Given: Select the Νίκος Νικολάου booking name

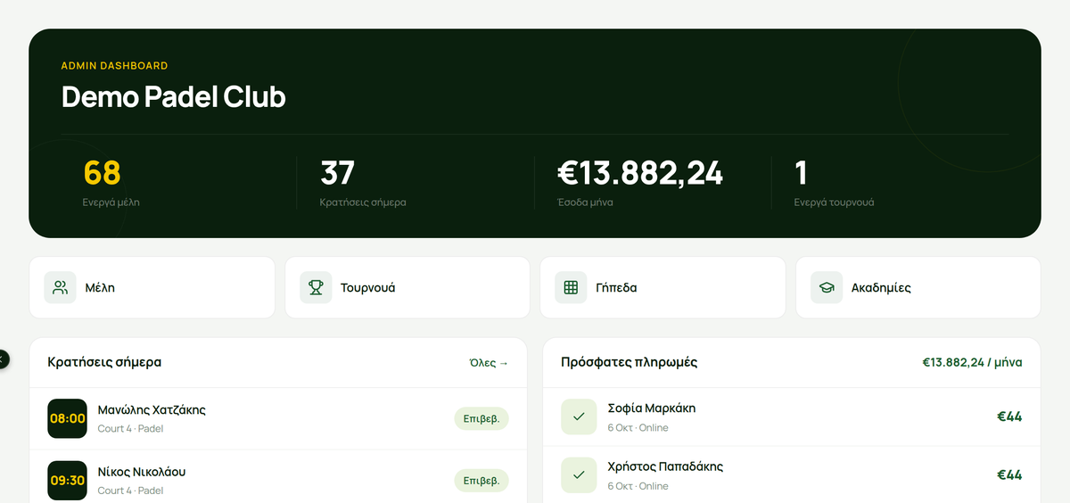Looking at the screenshot, I should [142, 472].
